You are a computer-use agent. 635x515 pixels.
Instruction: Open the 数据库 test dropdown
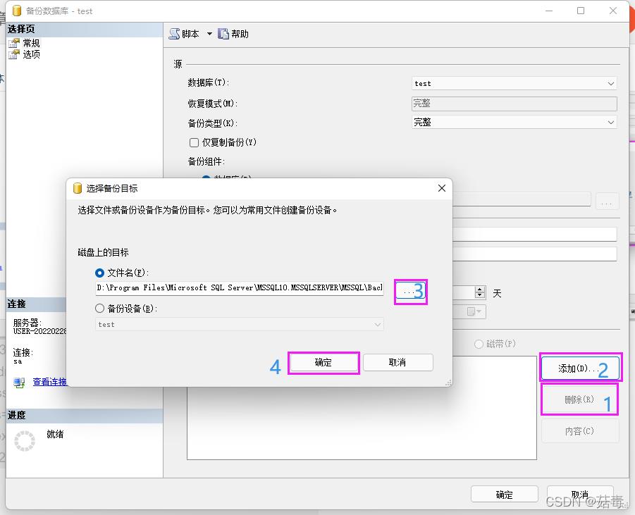[514, 83]
